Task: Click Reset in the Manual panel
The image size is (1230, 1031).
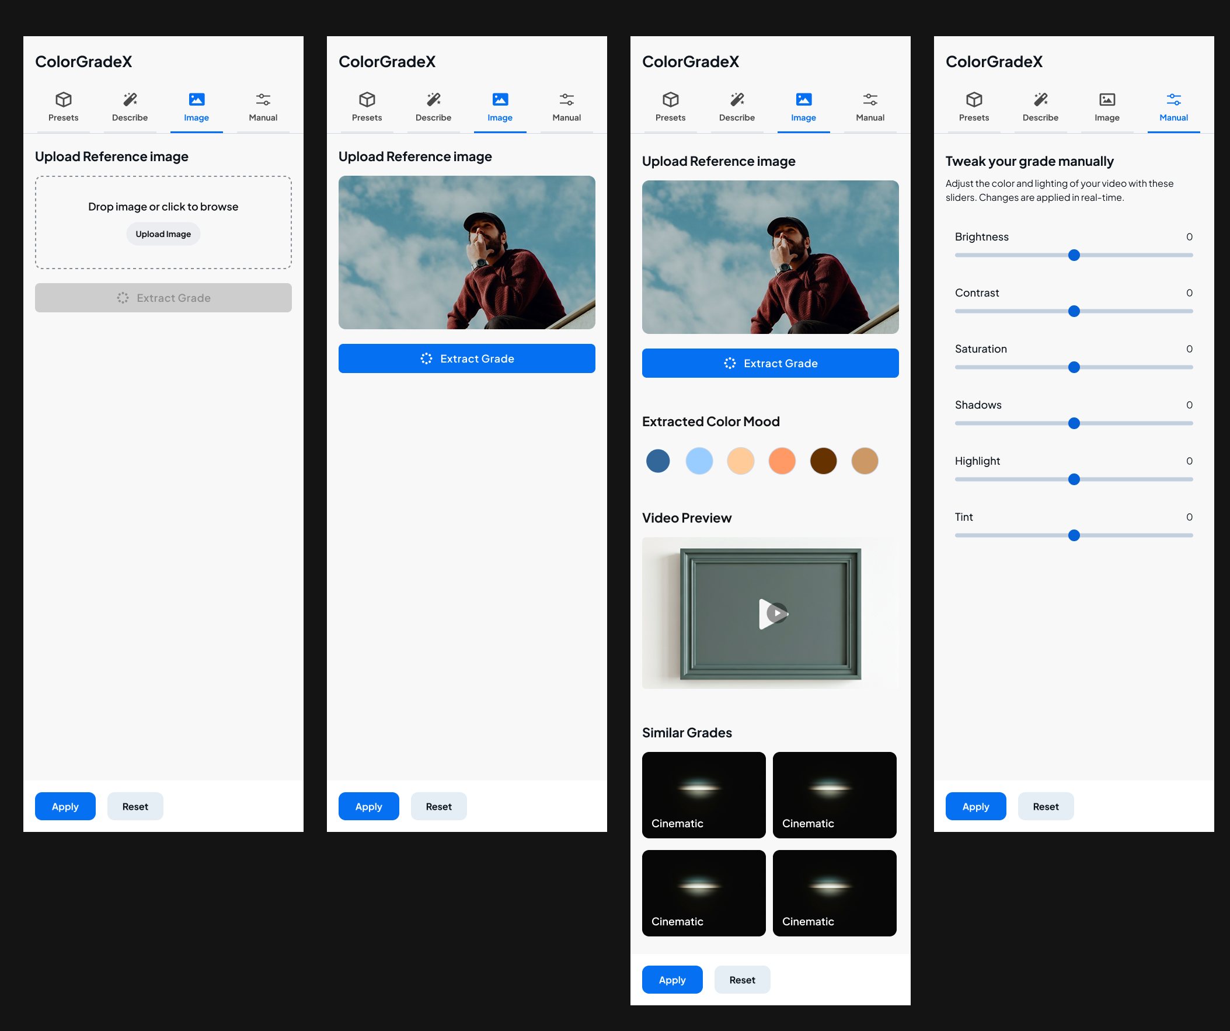Action: (1045, 807)
